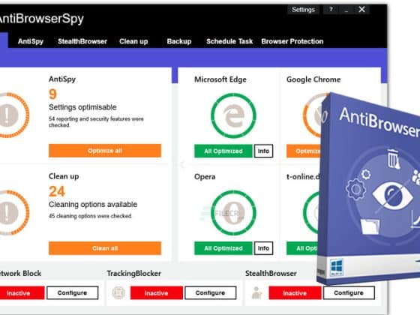Click the Google Chrome heading
Viewport: 420px width, 315px height.
[313, 79]
